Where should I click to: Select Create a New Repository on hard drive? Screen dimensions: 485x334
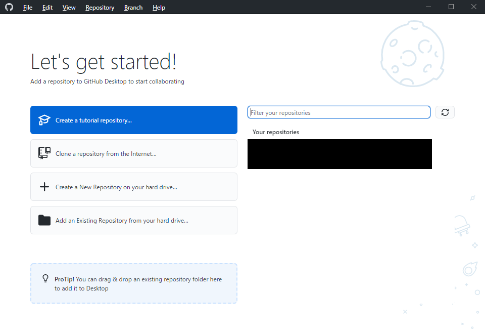pos(133,187)
